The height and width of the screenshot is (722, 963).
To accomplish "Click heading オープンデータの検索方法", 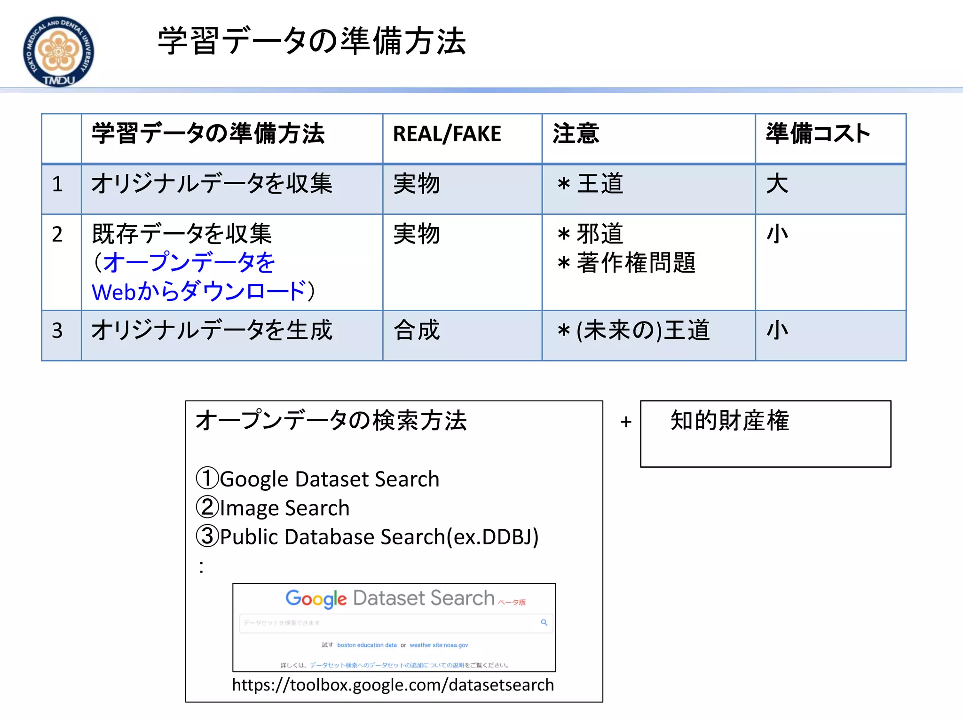I will pyautogui.click(x=331, y=420).
